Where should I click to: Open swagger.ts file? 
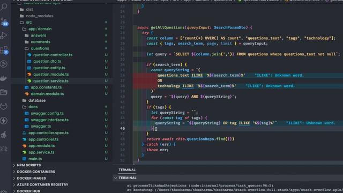click(x=41, y=127)
